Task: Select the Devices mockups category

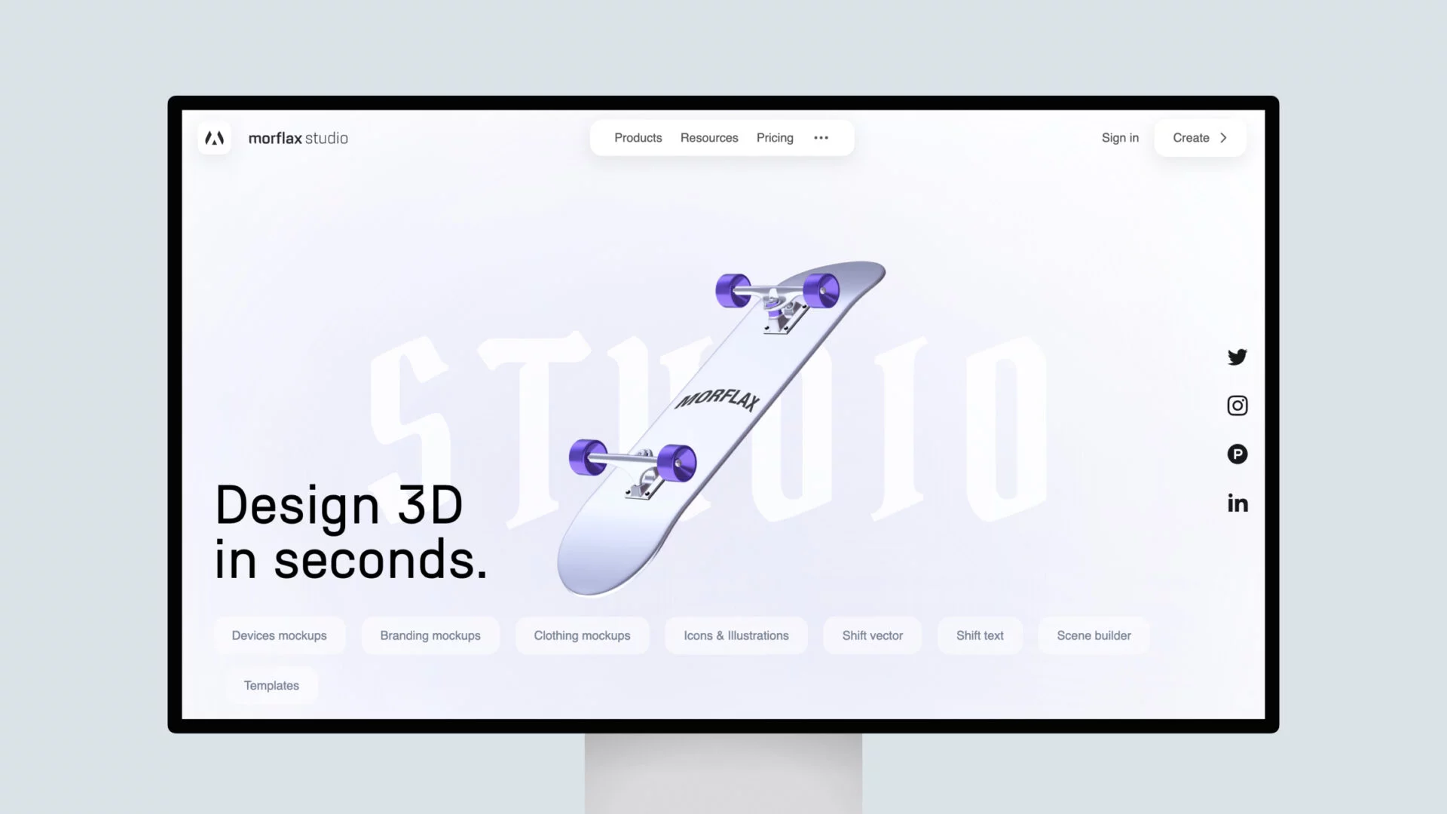Action: 278,635
